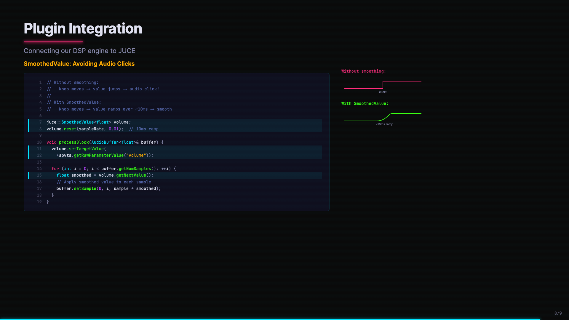Click the pink 'click!' waveform diagram
This screenshot has height=320, width=569.
tap(383, 84)
